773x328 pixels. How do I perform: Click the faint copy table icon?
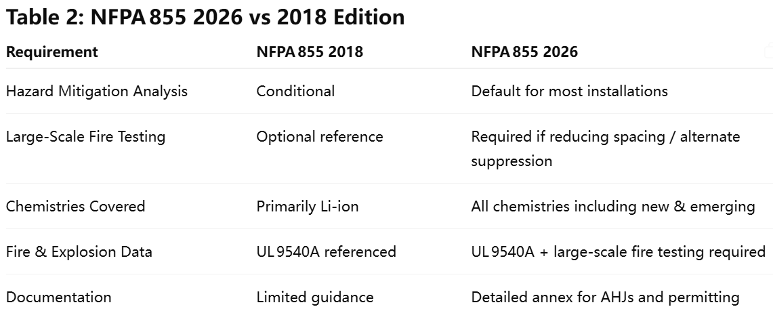point(768,52)
